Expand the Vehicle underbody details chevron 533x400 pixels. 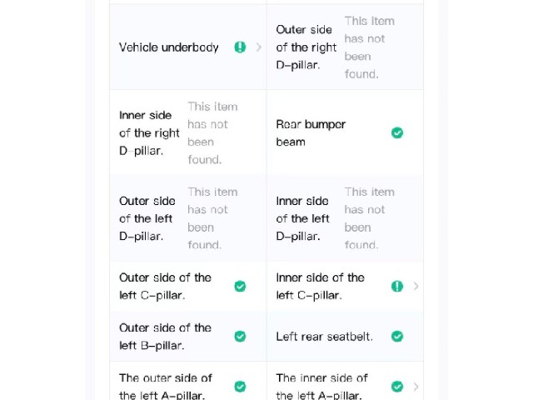(259, 47)
